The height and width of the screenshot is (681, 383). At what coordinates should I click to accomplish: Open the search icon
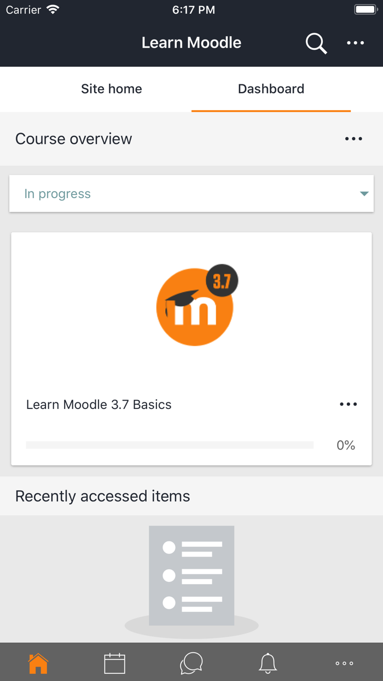[316, 43]
